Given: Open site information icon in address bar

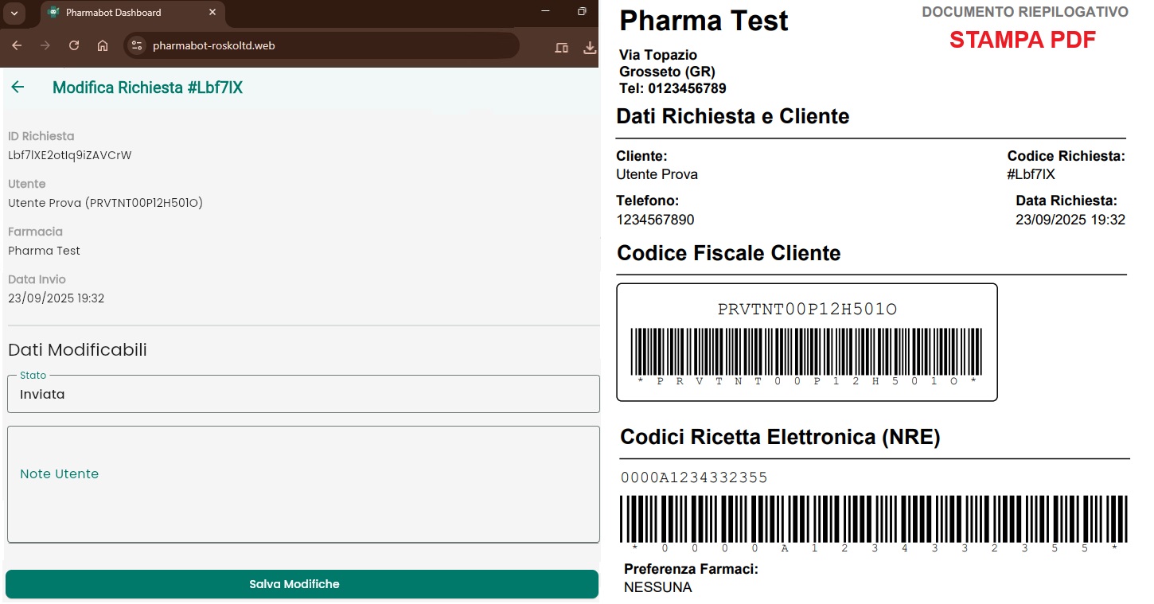Looking at the screenshot, I should point(136,46).
